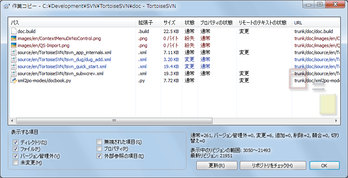This screenshot has height=178, width=348.
Task: Select images/en/ContextMenuDirNoControl.png path
Action: click(x=59, y=38)
